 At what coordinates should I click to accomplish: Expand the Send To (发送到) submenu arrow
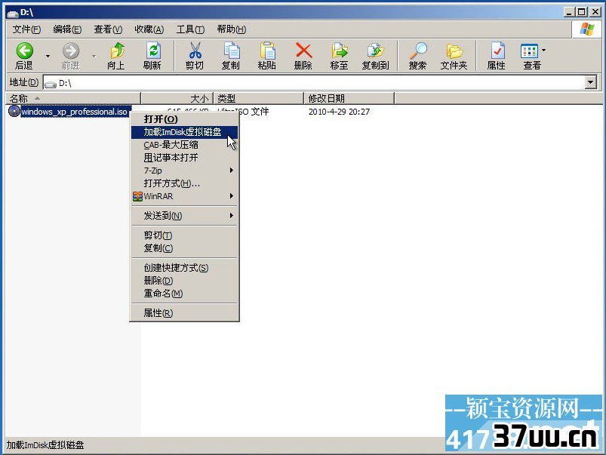tap(232, 215)
